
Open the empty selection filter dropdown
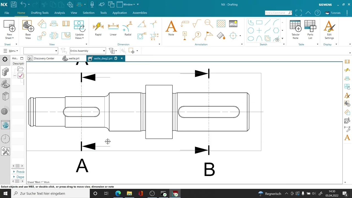[x=40, y=51]
